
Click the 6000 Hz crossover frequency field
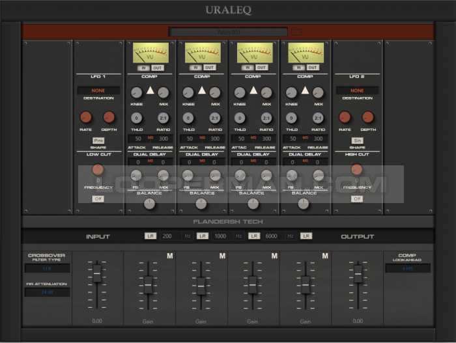click(x=271, y=236)
